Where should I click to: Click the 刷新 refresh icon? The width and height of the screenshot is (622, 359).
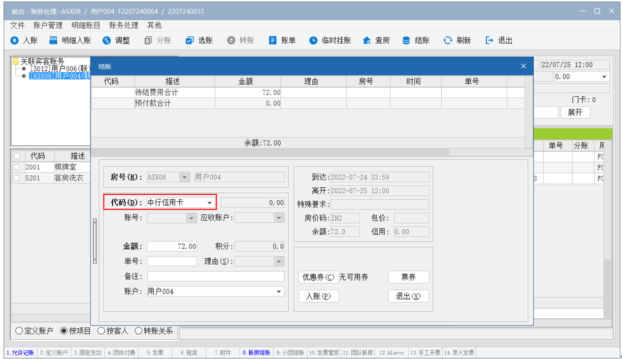447,41
